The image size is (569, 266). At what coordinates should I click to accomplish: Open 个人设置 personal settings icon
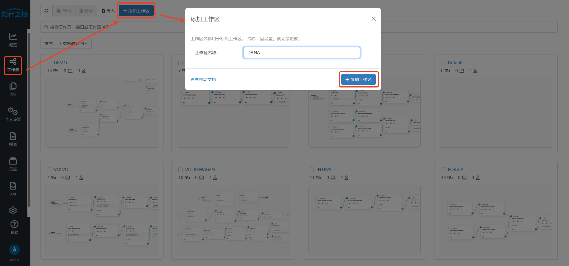(x=13, y=114)
